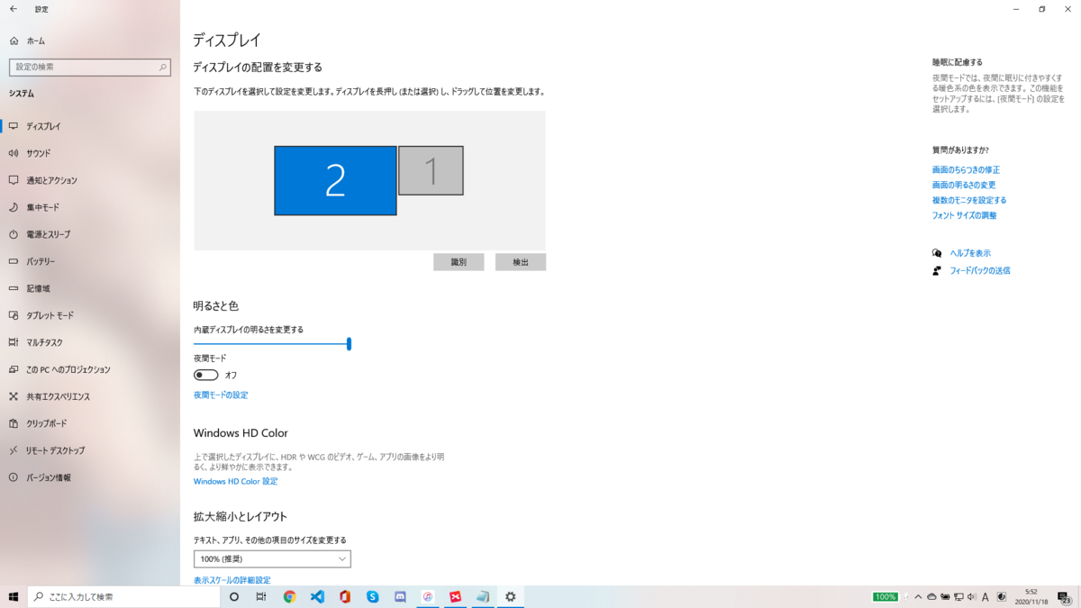Adjust the internal display brightness slider
The height and width of the screenshot is (608, 1081).
tap(349, 343)
